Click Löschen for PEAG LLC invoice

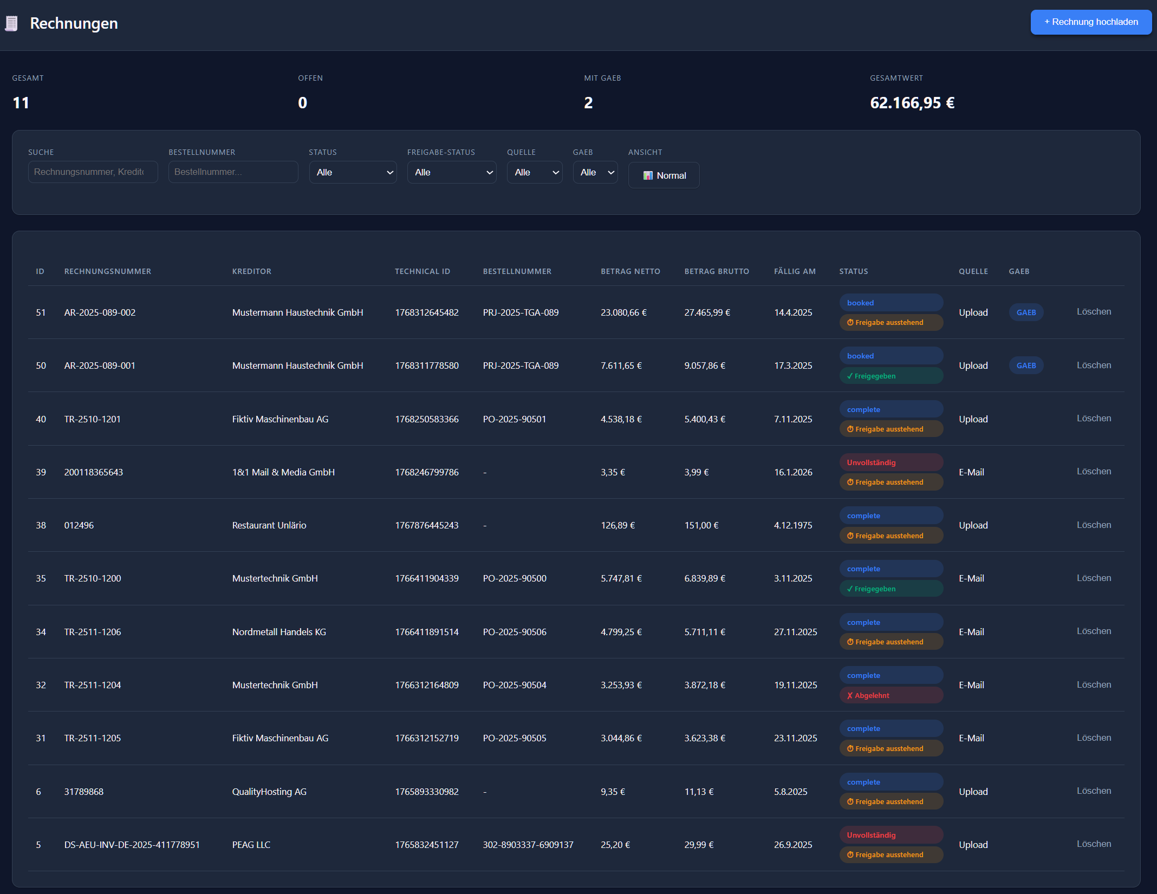(1093, 844)
